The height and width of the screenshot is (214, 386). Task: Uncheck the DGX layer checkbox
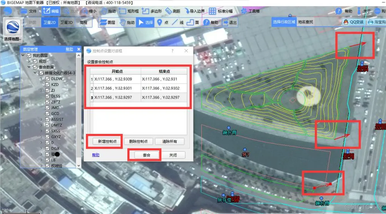coord(47,149)
